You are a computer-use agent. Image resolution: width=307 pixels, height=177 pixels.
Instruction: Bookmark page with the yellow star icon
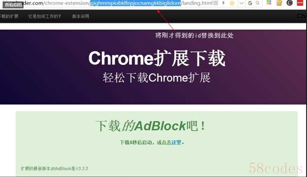tap(232, 3)
